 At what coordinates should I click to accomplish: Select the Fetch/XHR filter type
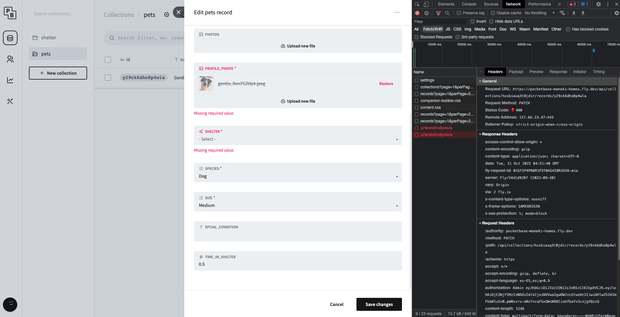click(x=433, y=29)
